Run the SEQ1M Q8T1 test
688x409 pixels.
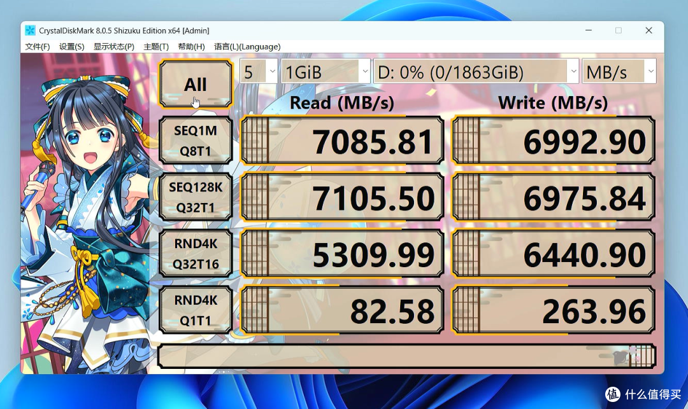(x=196, y=140)
